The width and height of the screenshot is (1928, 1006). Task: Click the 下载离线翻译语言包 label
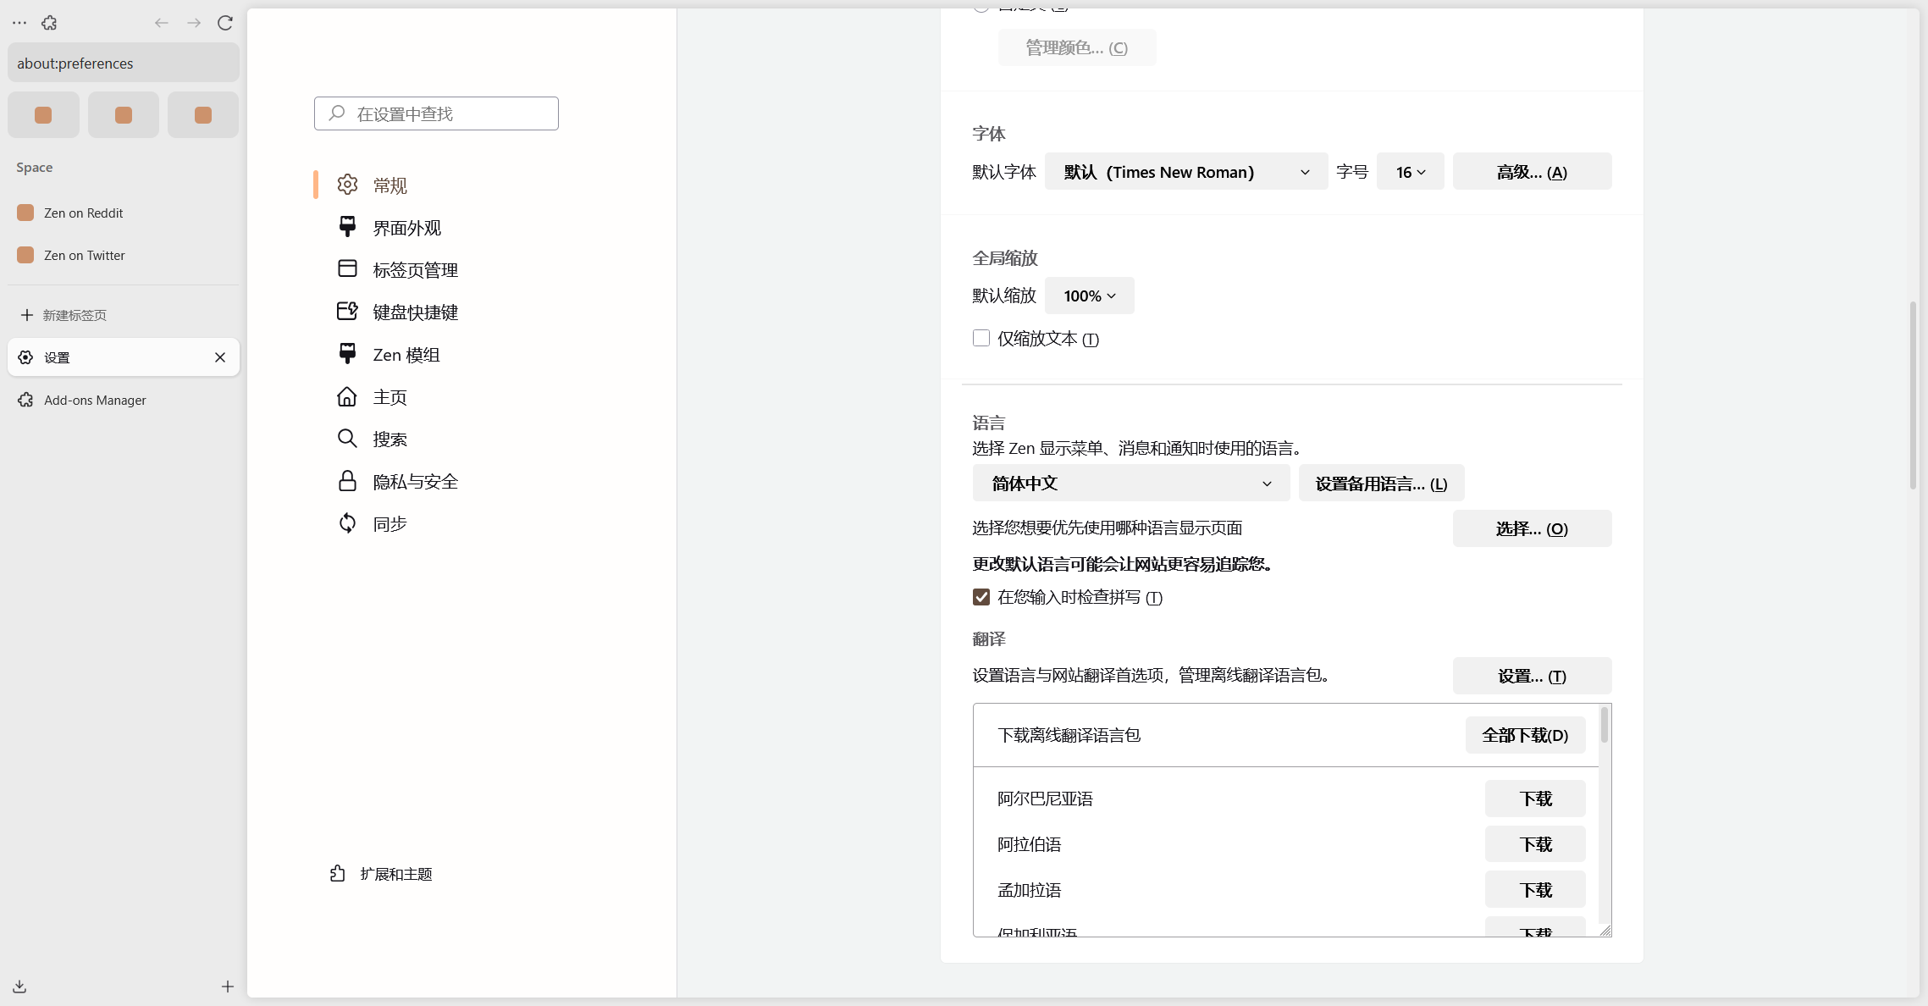pos(1069,735)
